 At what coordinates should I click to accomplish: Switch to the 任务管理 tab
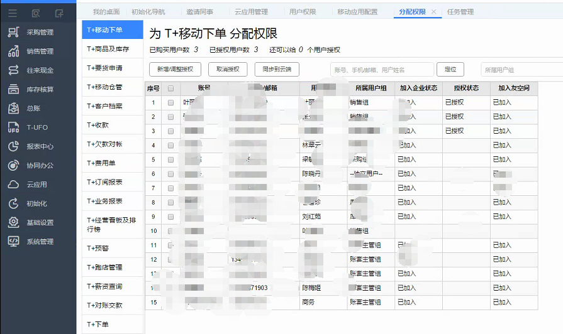pyautogui.click(x=460, y=12)
